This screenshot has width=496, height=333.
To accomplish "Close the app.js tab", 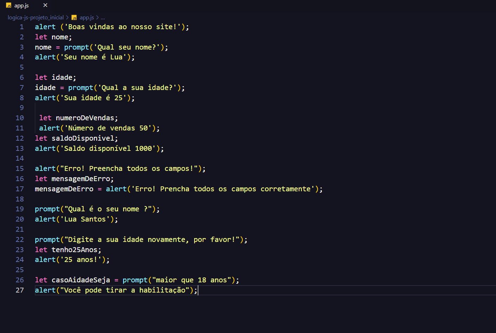I will [x=45, y=5].
